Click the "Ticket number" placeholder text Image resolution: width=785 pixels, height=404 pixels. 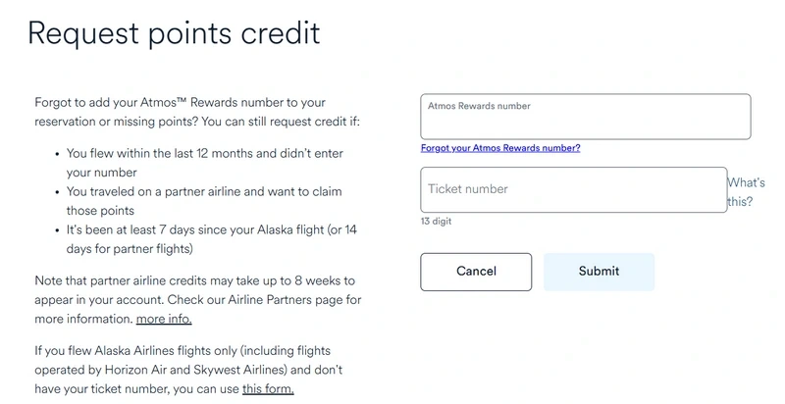(467, 189)
